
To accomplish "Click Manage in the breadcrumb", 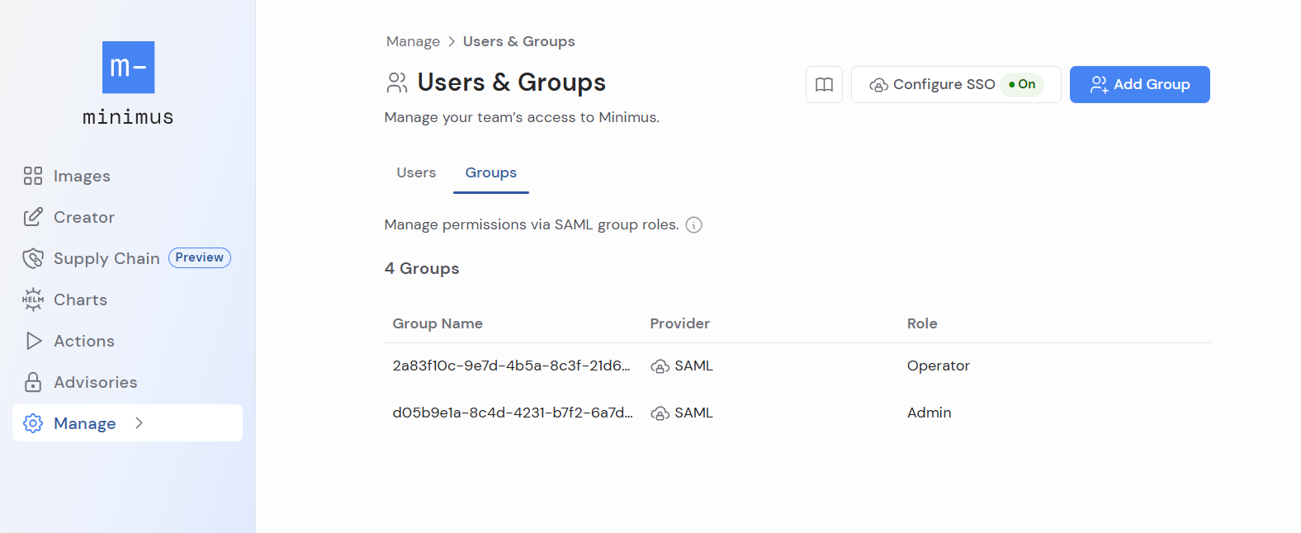I will pos(413,41).
